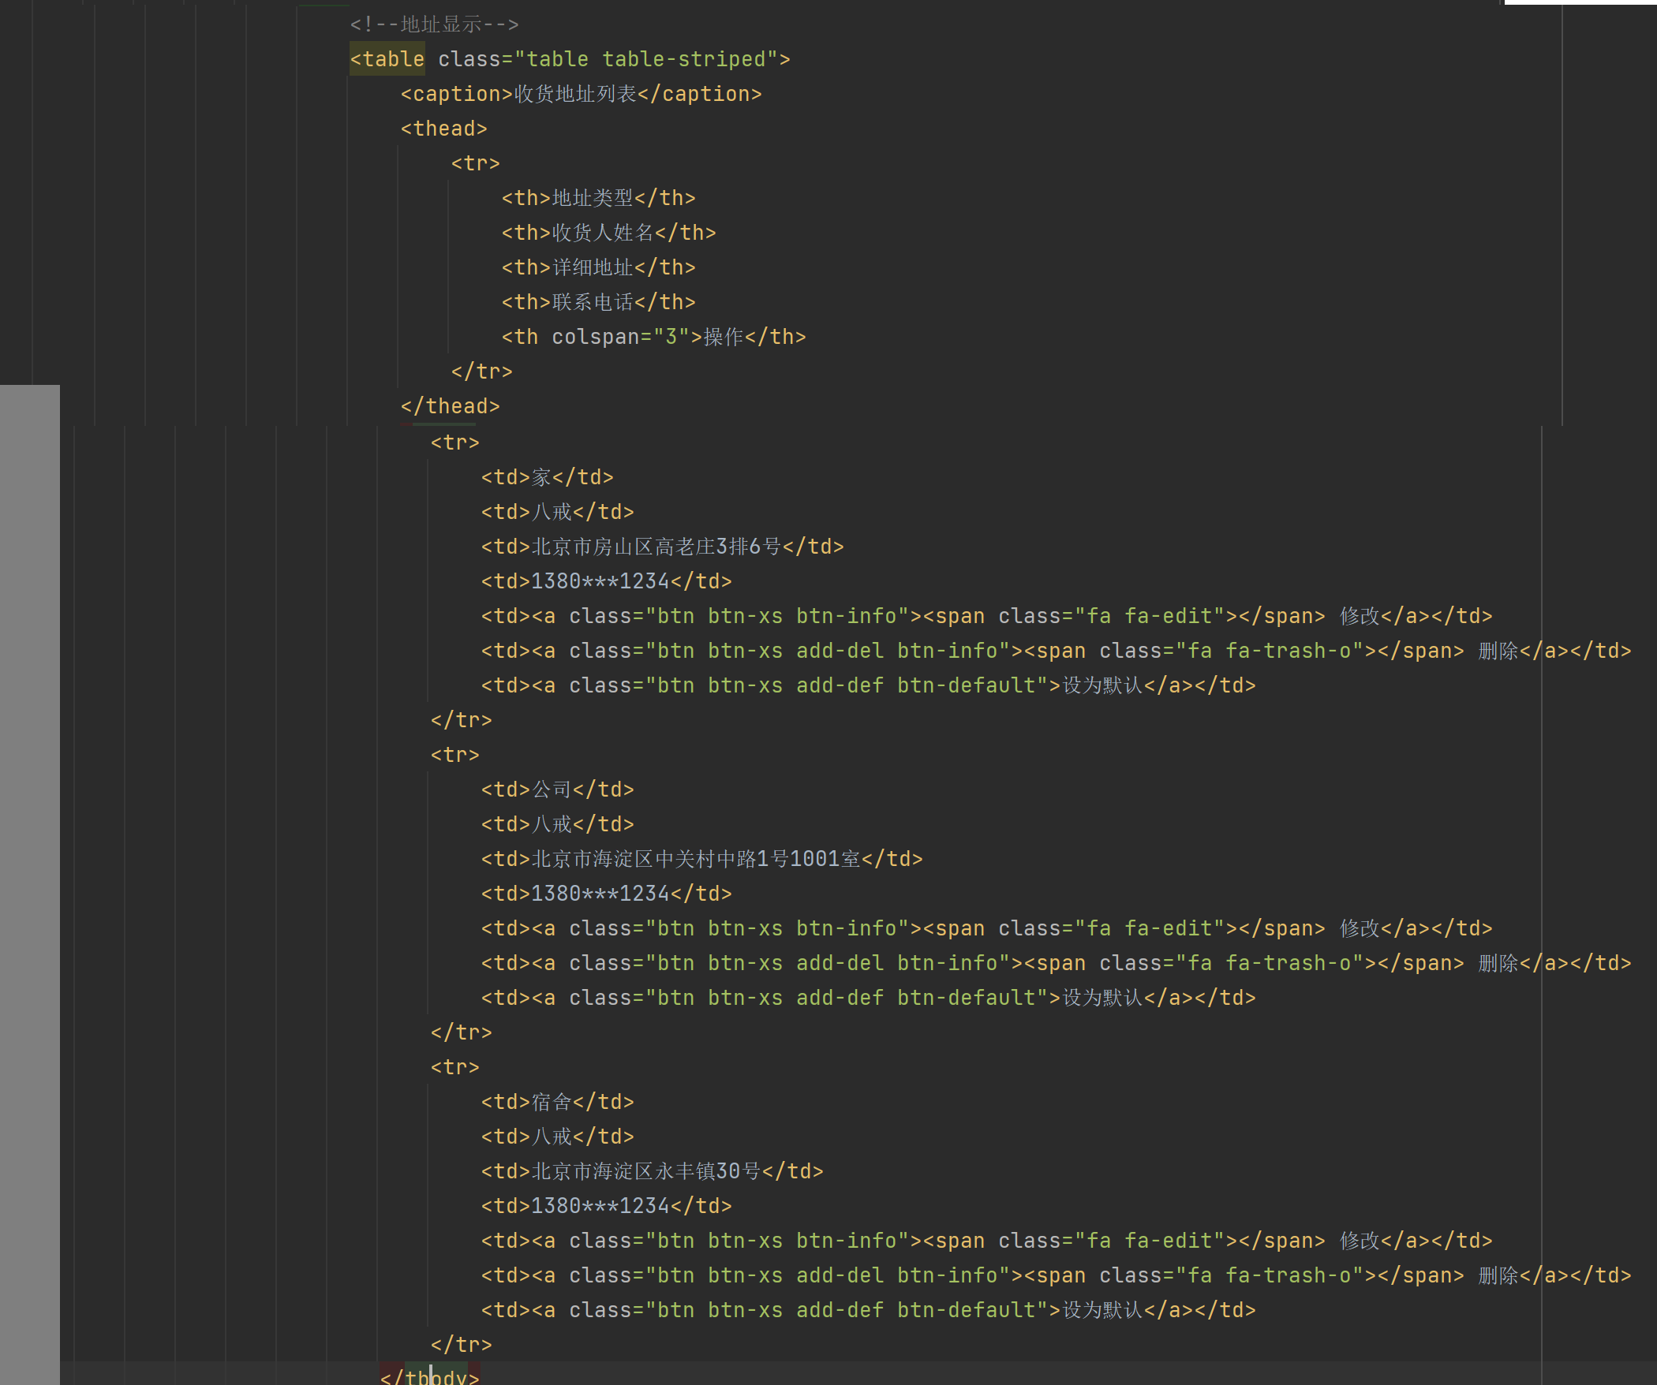This screenshot has height=1385, width=1657.
Task: Click the 详细地址 th header line
Action: coord(598,267)
